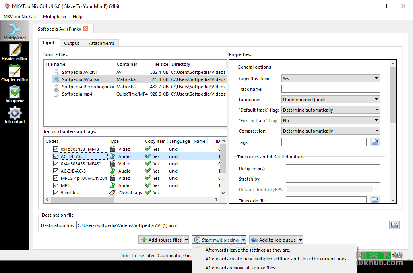
Task: Choose Afterwards remove all source files
Action: tap(241, 268)
